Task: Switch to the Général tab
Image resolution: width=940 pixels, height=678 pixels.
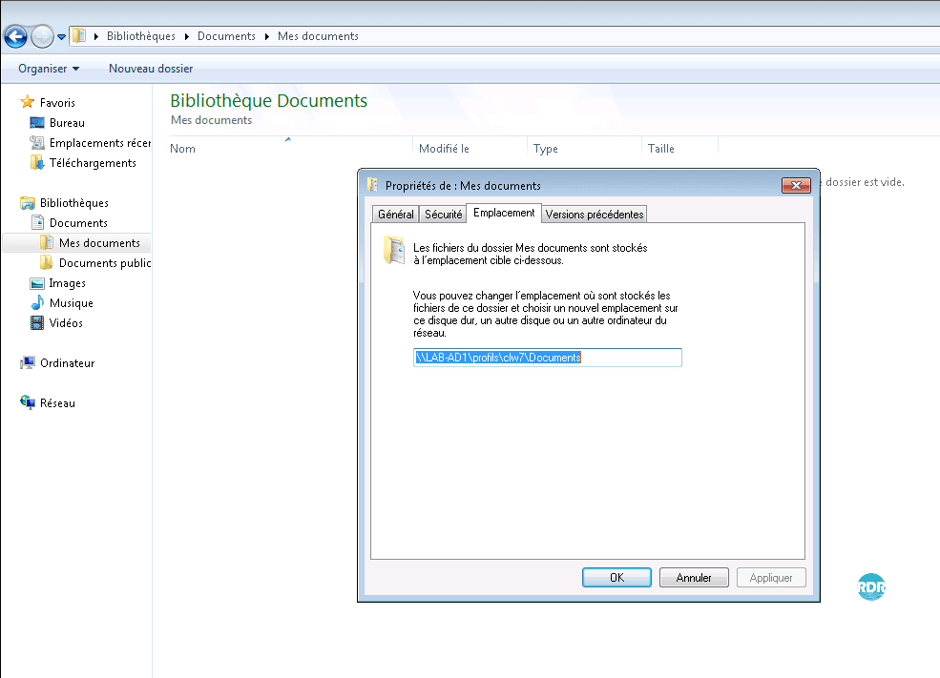Action: coord(396,215)
